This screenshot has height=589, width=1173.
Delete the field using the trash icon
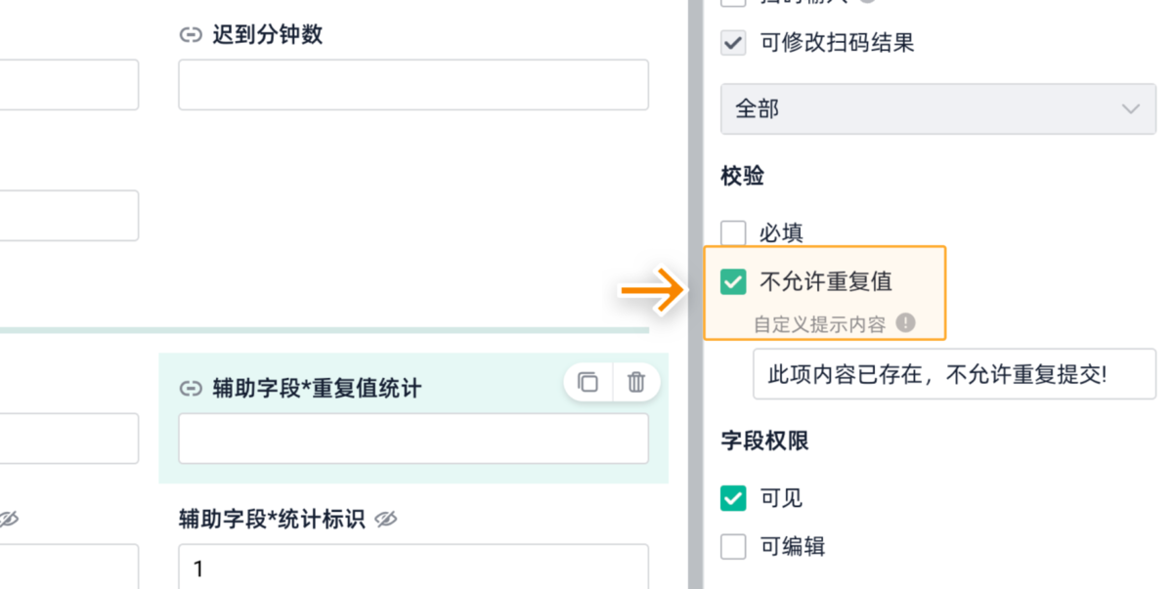(x=636, y=382)
